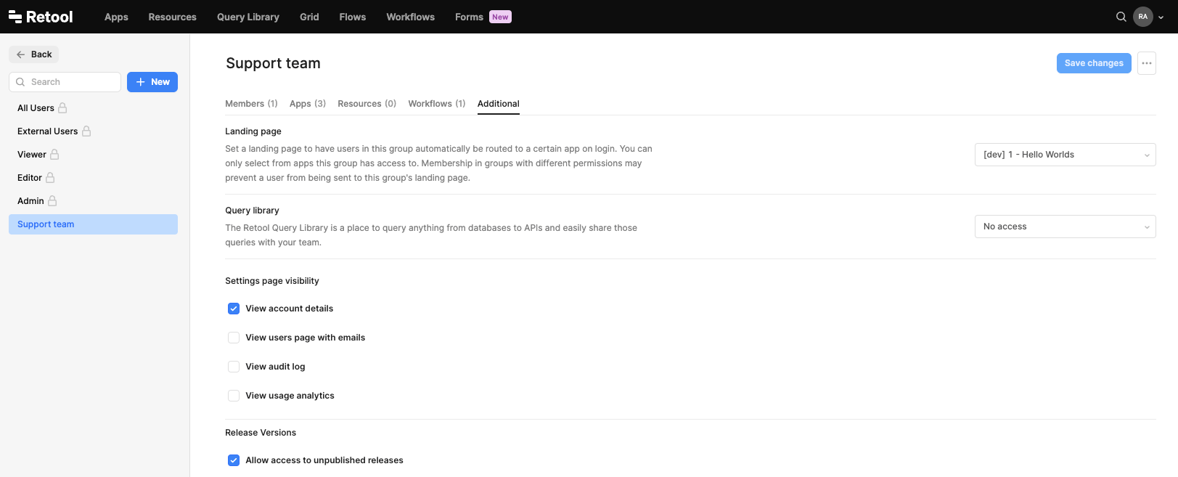Switch to the Resources (0) tab
Viewport: 1178px width, 477px height.
point(367,104)
